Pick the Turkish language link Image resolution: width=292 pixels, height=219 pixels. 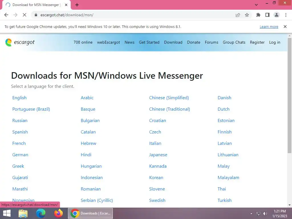(225, 200)
